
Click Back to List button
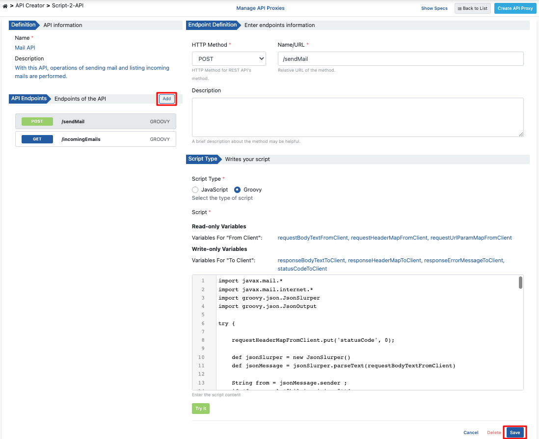coord(472,8)
